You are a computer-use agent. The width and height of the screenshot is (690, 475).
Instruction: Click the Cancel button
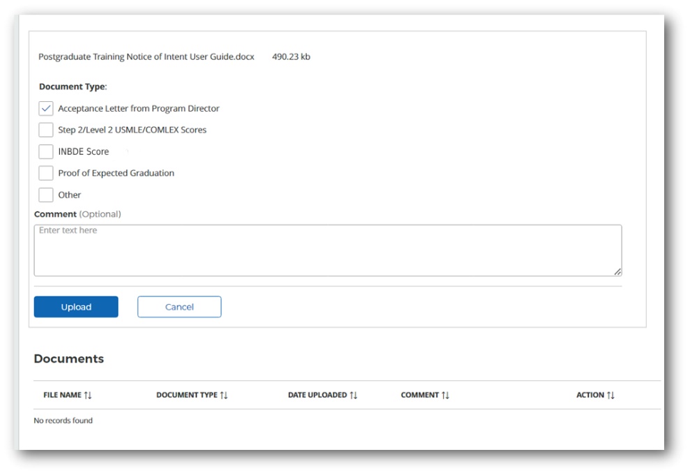click(179, 307)
